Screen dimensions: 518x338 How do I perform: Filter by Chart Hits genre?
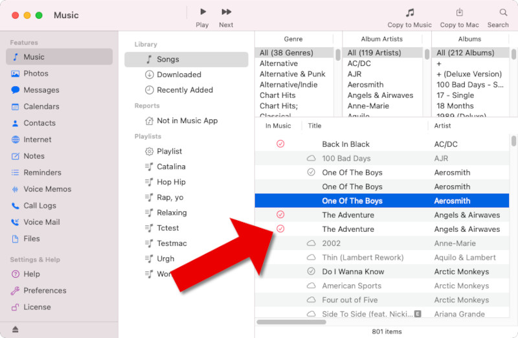(x=295, y=95)
